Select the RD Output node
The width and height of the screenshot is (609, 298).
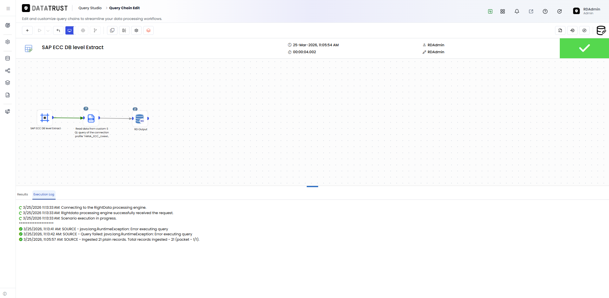click(140, 118)
